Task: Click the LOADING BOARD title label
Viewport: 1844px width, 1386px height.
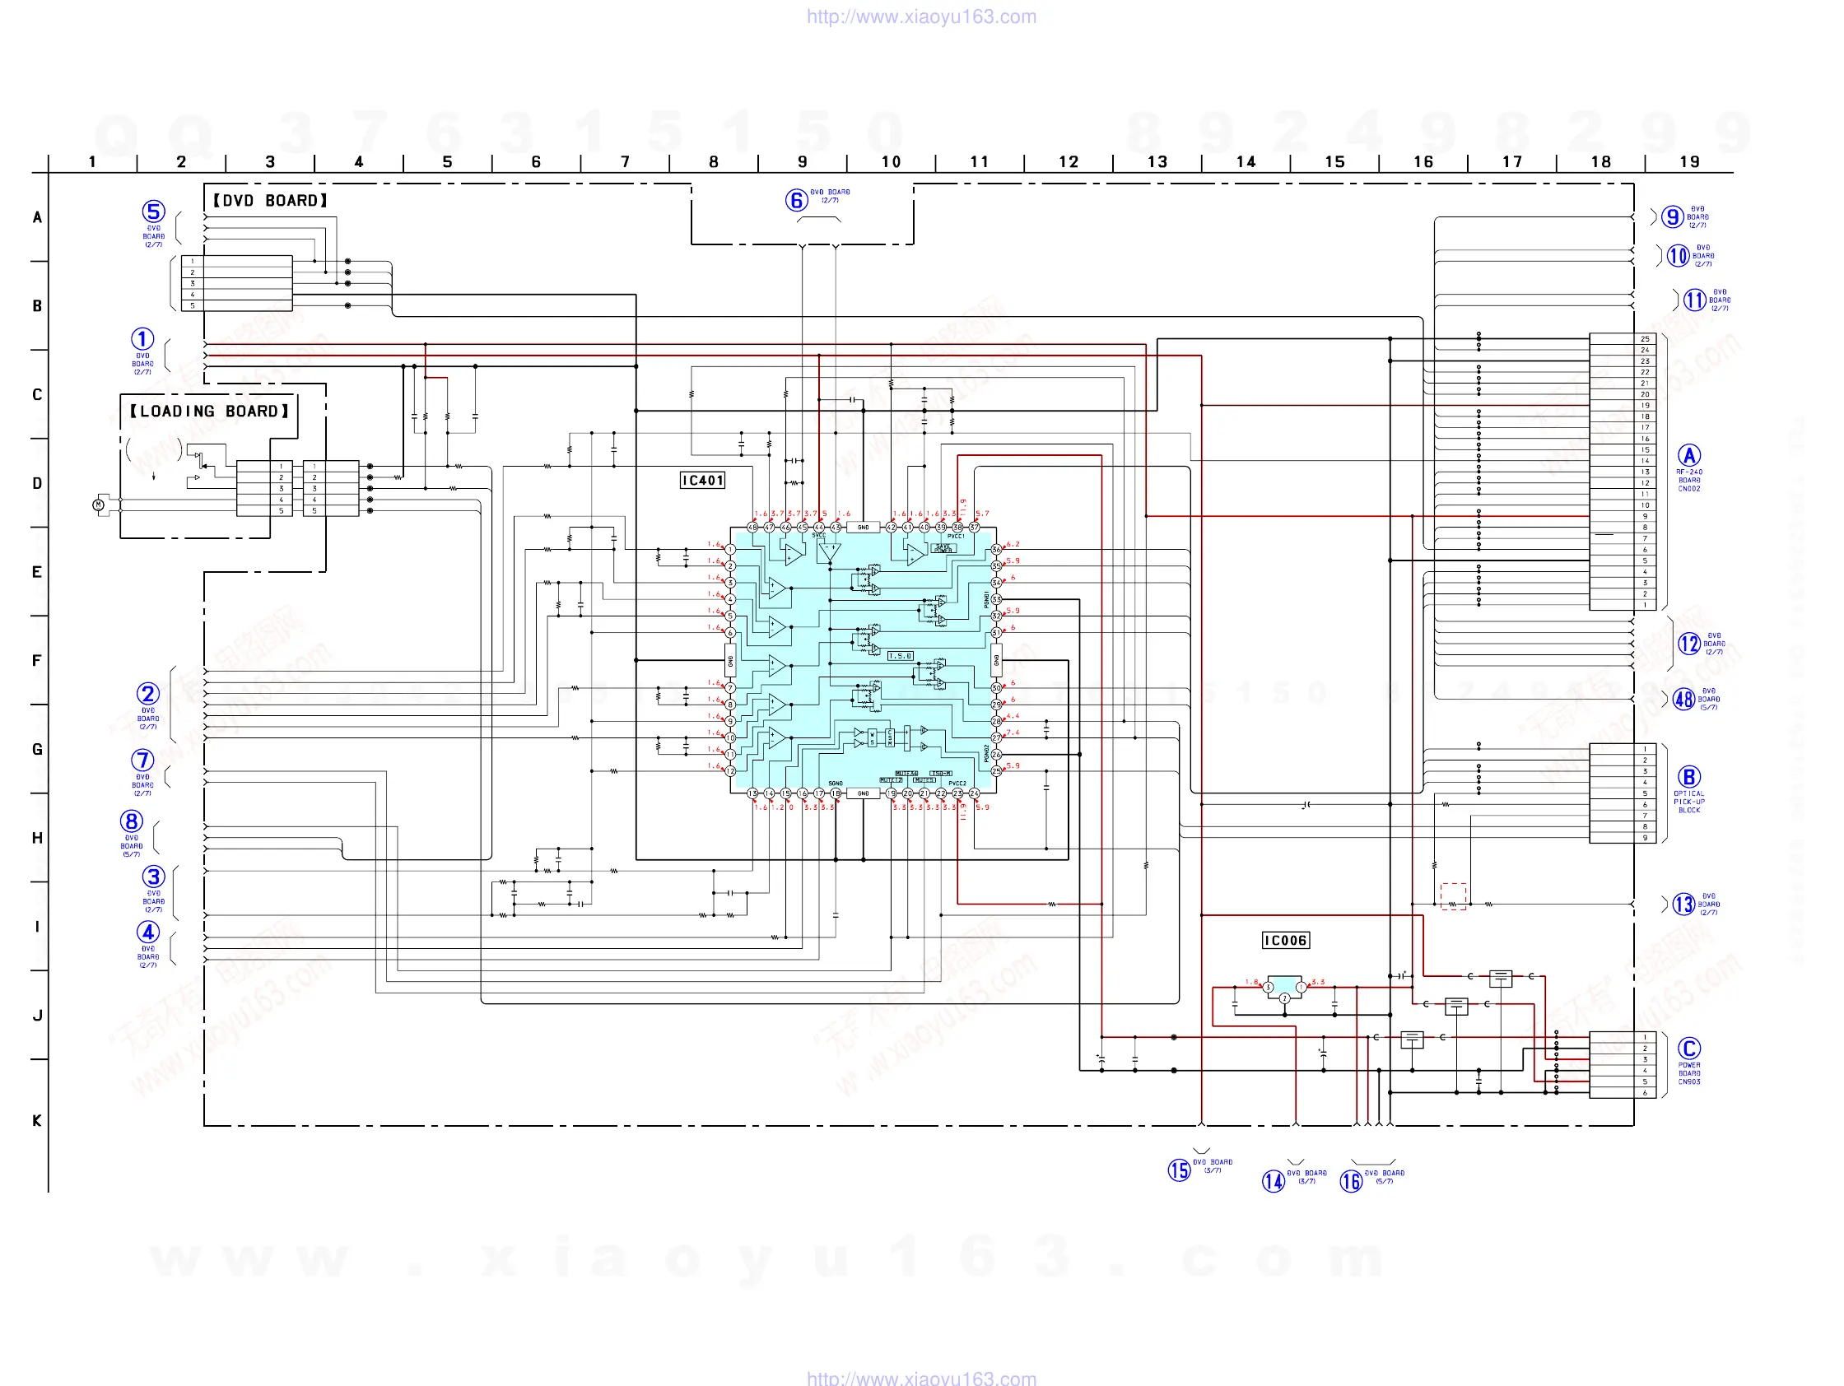Action: pos(208,411)
